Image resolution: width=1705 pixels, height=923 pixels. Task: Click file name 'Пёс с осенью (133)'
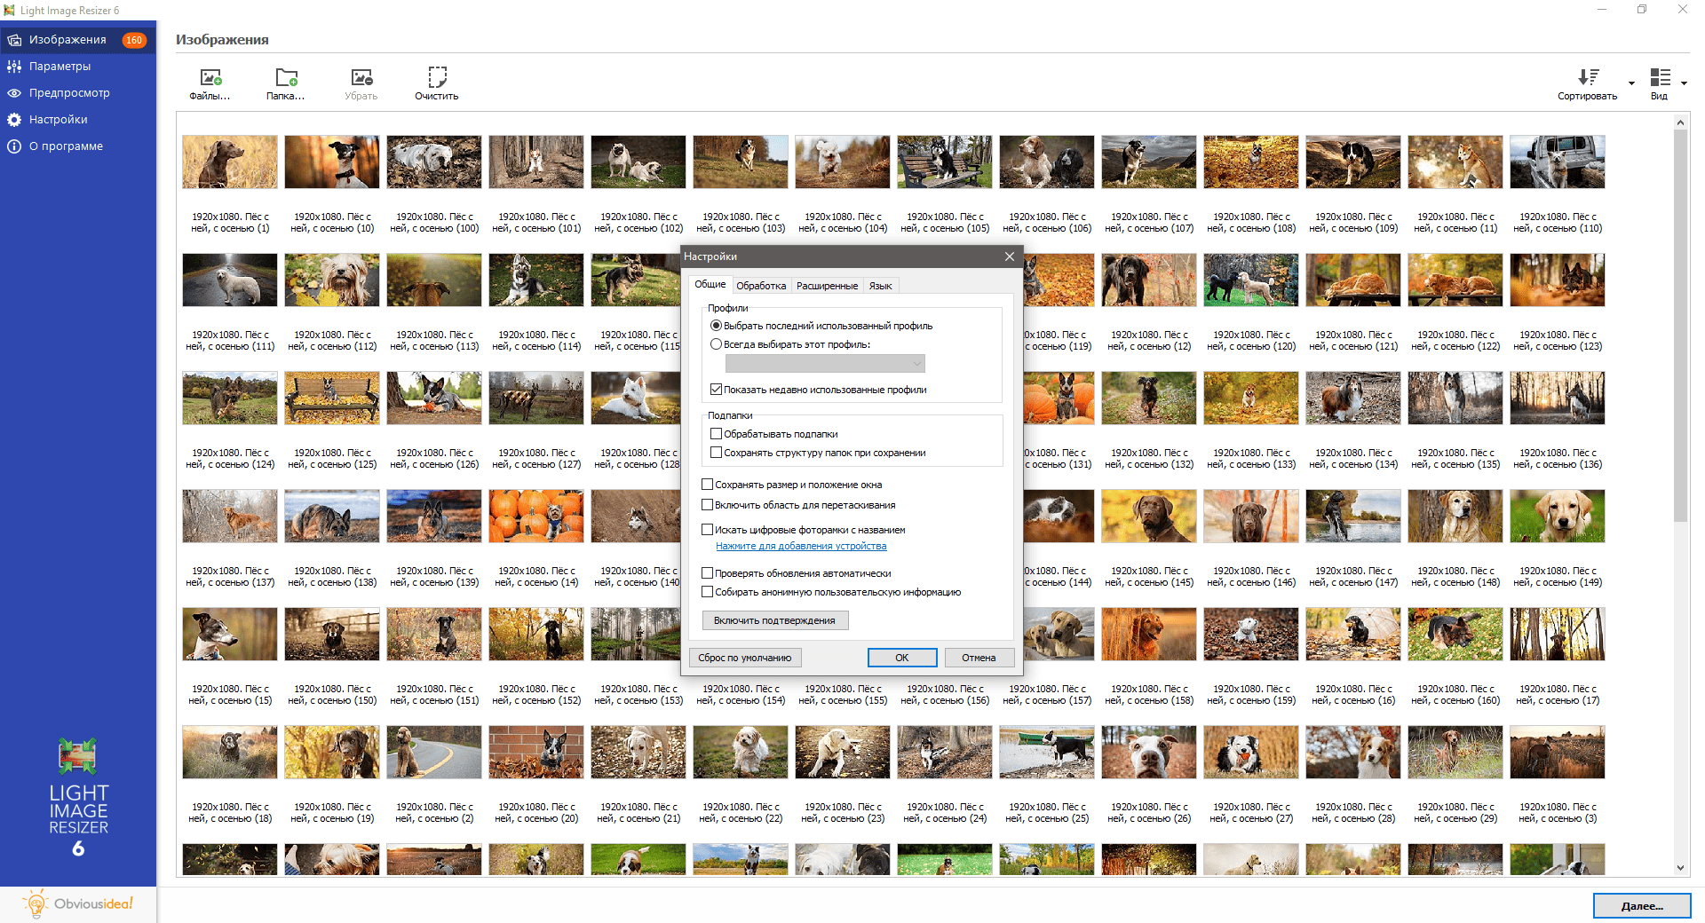pyautogui.click(x=1251, y=459)
